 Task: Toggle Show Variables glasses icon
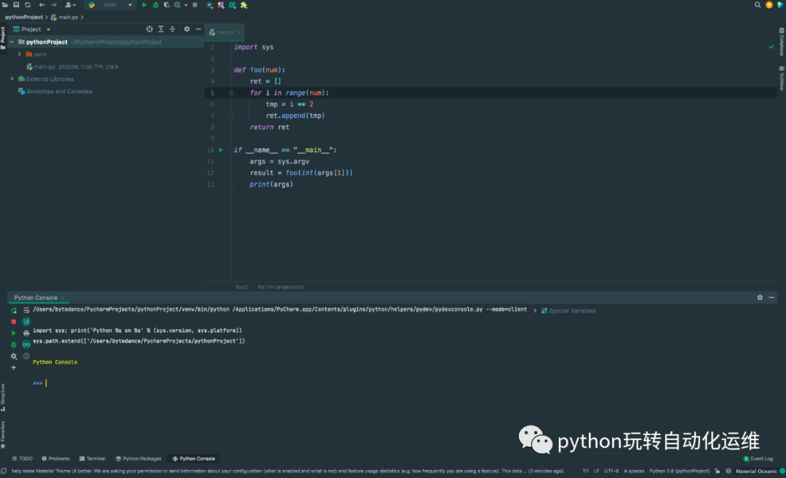(x=26, y=345)
